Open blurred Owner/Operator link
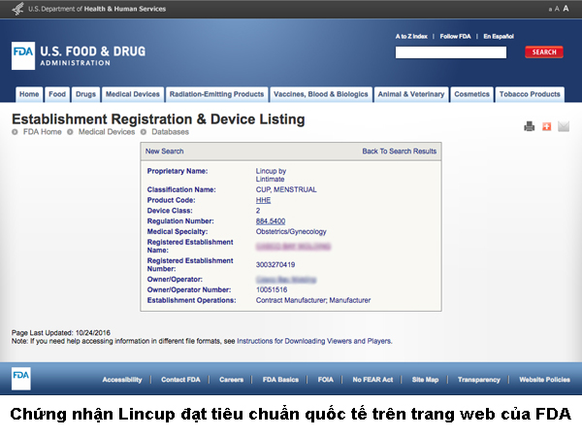 [x=286, y=280]
